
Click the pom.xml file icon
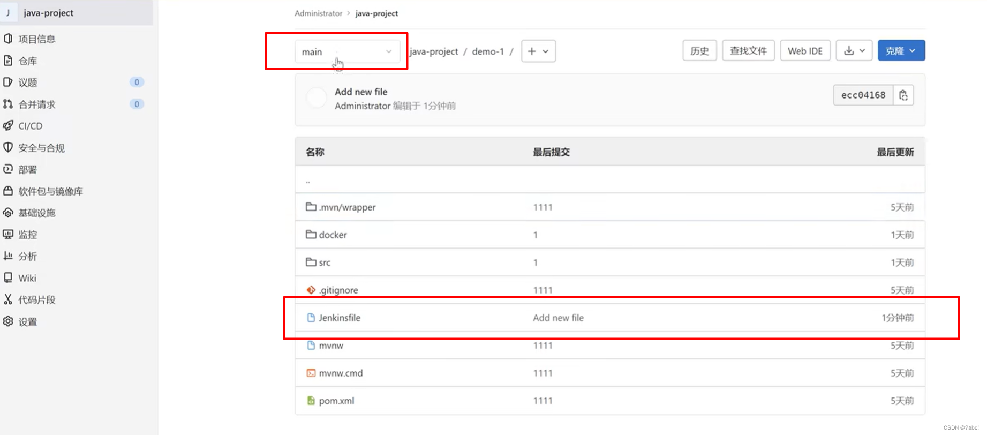point(311,400)
